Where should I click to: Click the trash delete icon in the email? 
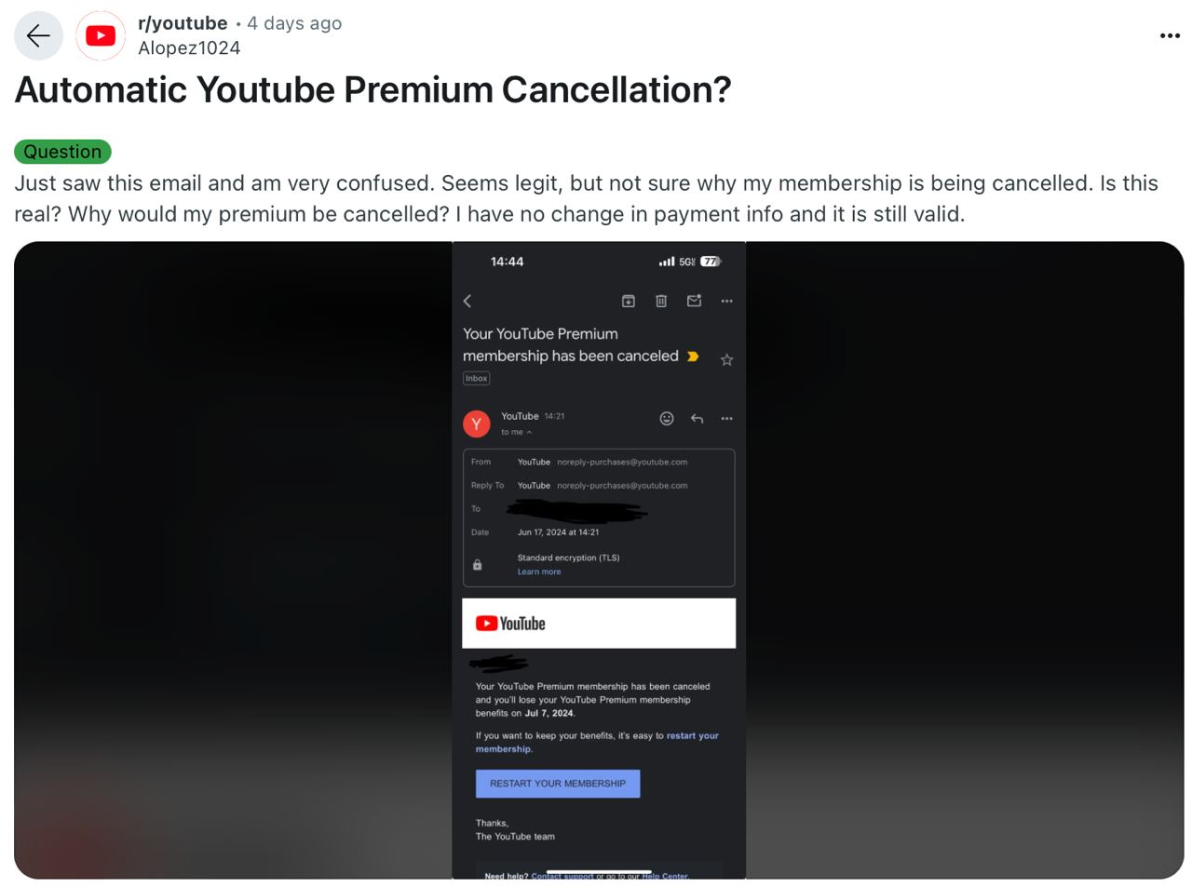tap(661, 301)
